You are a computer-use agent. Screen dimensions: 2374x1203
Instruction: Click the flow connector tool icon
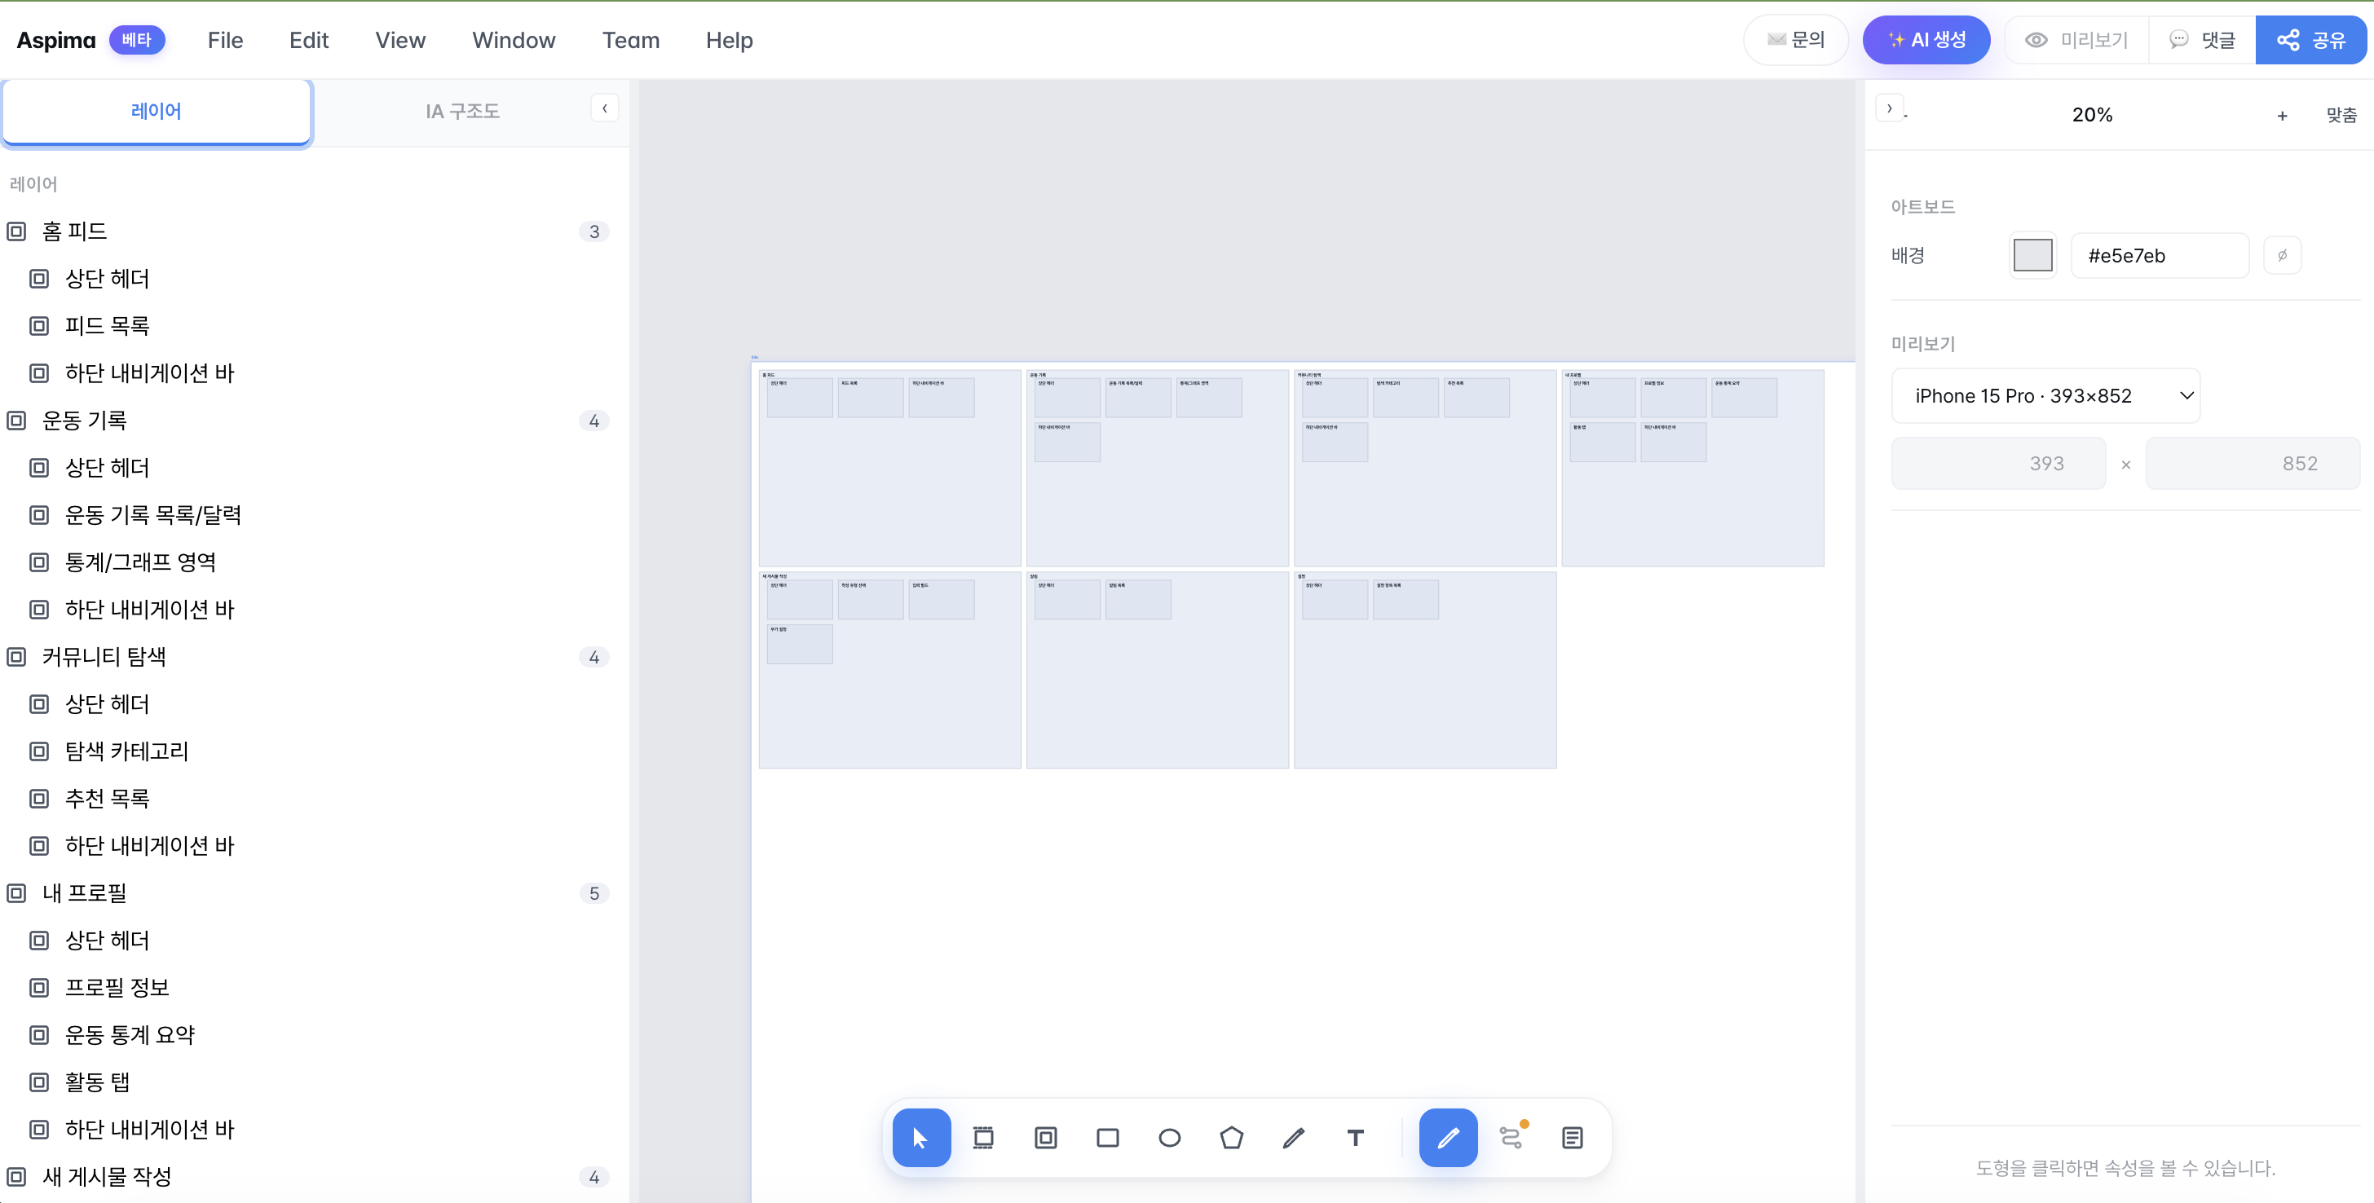[x=1511, y=1138]
